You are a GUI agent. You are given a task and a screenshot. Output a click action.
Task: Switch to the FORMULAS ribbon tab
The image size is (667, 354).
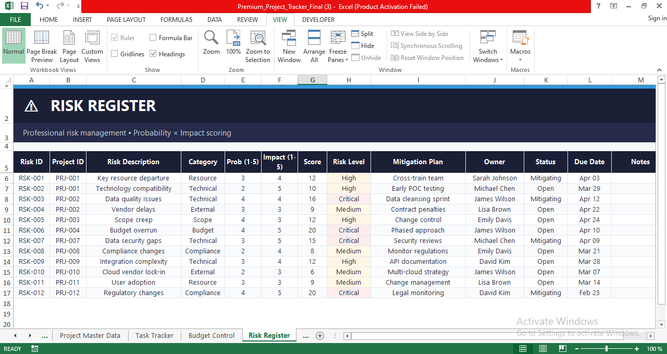tap(176, 19)
